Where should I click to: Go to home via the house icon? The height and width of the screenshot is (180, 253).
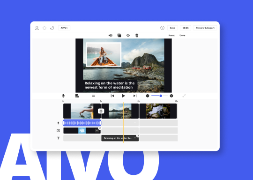pos(45,28)
